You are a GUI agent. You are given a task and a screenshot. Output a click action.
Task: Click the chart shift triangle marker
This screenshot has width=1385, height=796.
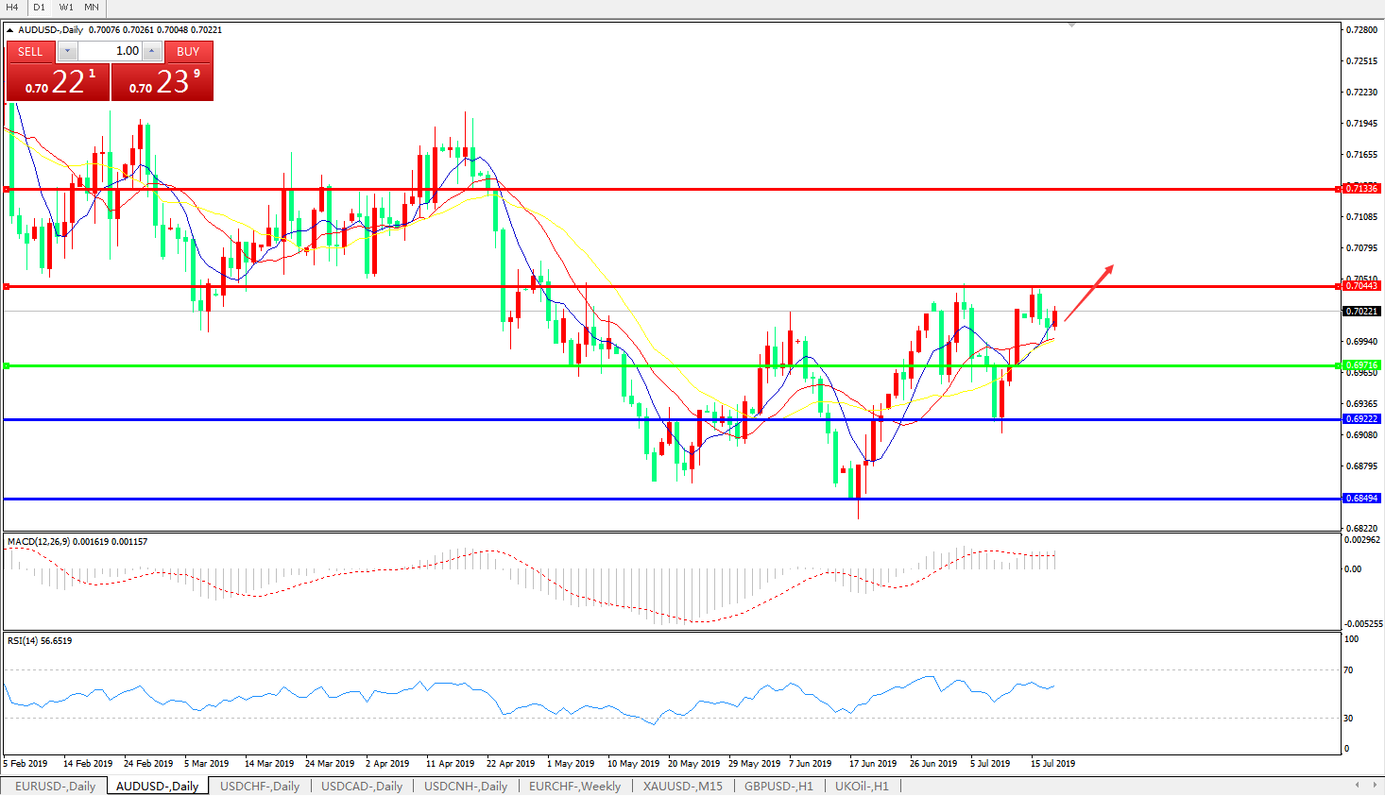coord(1071,25)
